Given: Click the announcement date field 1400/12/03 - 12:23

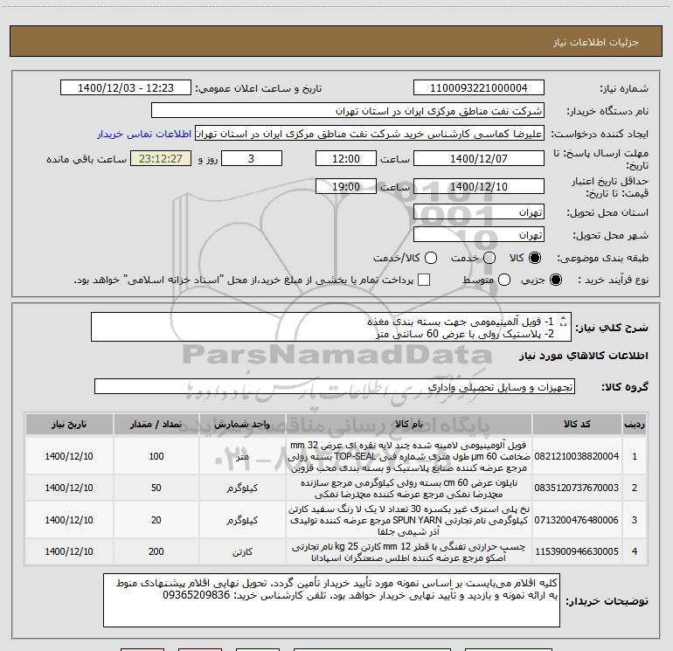Looking at the screenshot, I should (126, 88).
